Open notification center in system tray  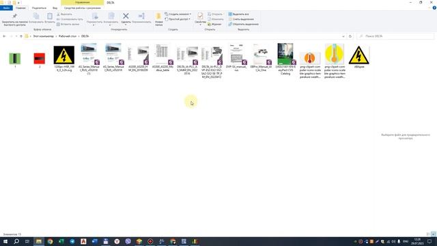click(429, 241)
